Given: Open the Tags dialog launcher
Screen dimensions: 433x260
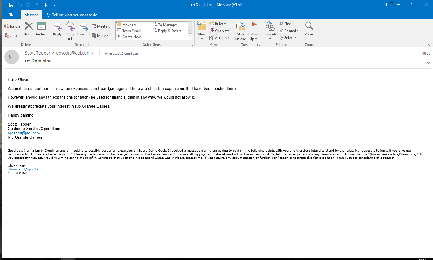Looking at the screenshot, I should pyautogui.click(x=258, y=45).
